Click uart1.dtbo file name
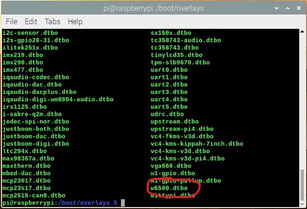 [x=169, y=77]
